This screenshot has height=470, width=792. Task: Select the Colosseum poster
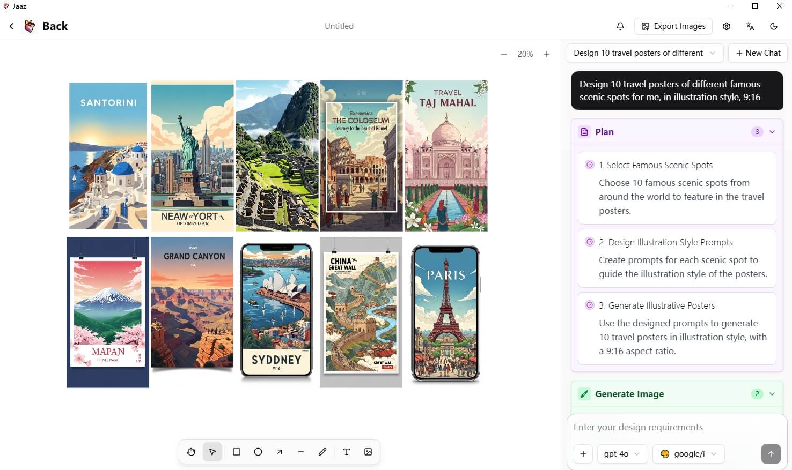pos(361,156)
